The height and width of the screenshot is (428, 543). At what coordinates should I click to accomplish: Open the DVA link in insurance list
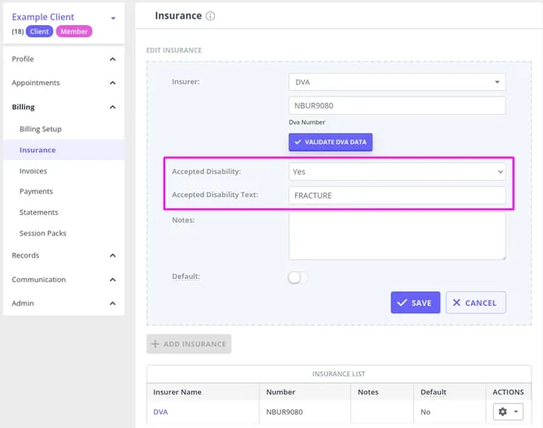tap(160, 412)
